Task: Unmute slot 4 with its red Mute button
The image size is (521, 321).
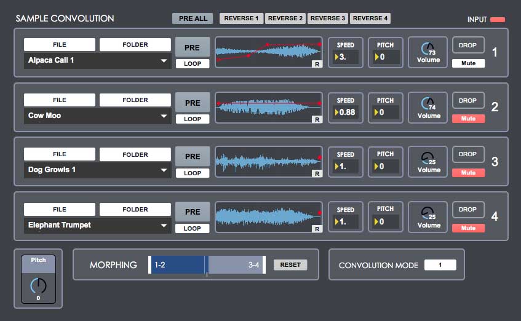Action: (468, 228)
